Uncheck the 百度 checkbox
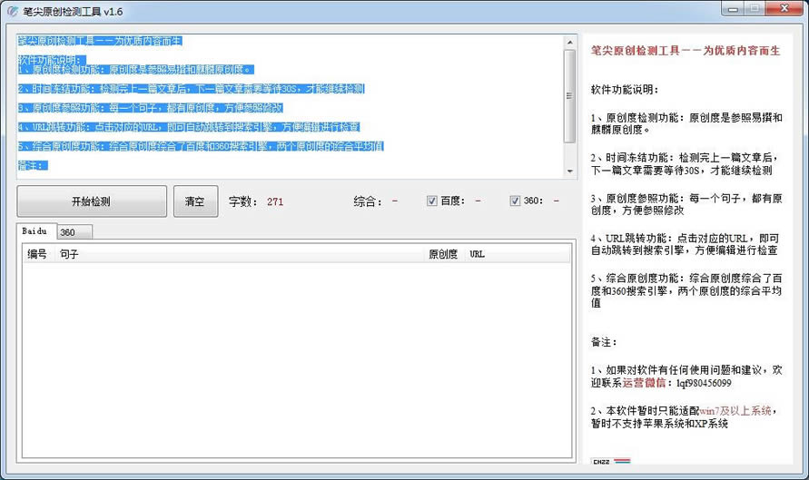Viewport: 809px width, 480px height. (x=432, y=201)
